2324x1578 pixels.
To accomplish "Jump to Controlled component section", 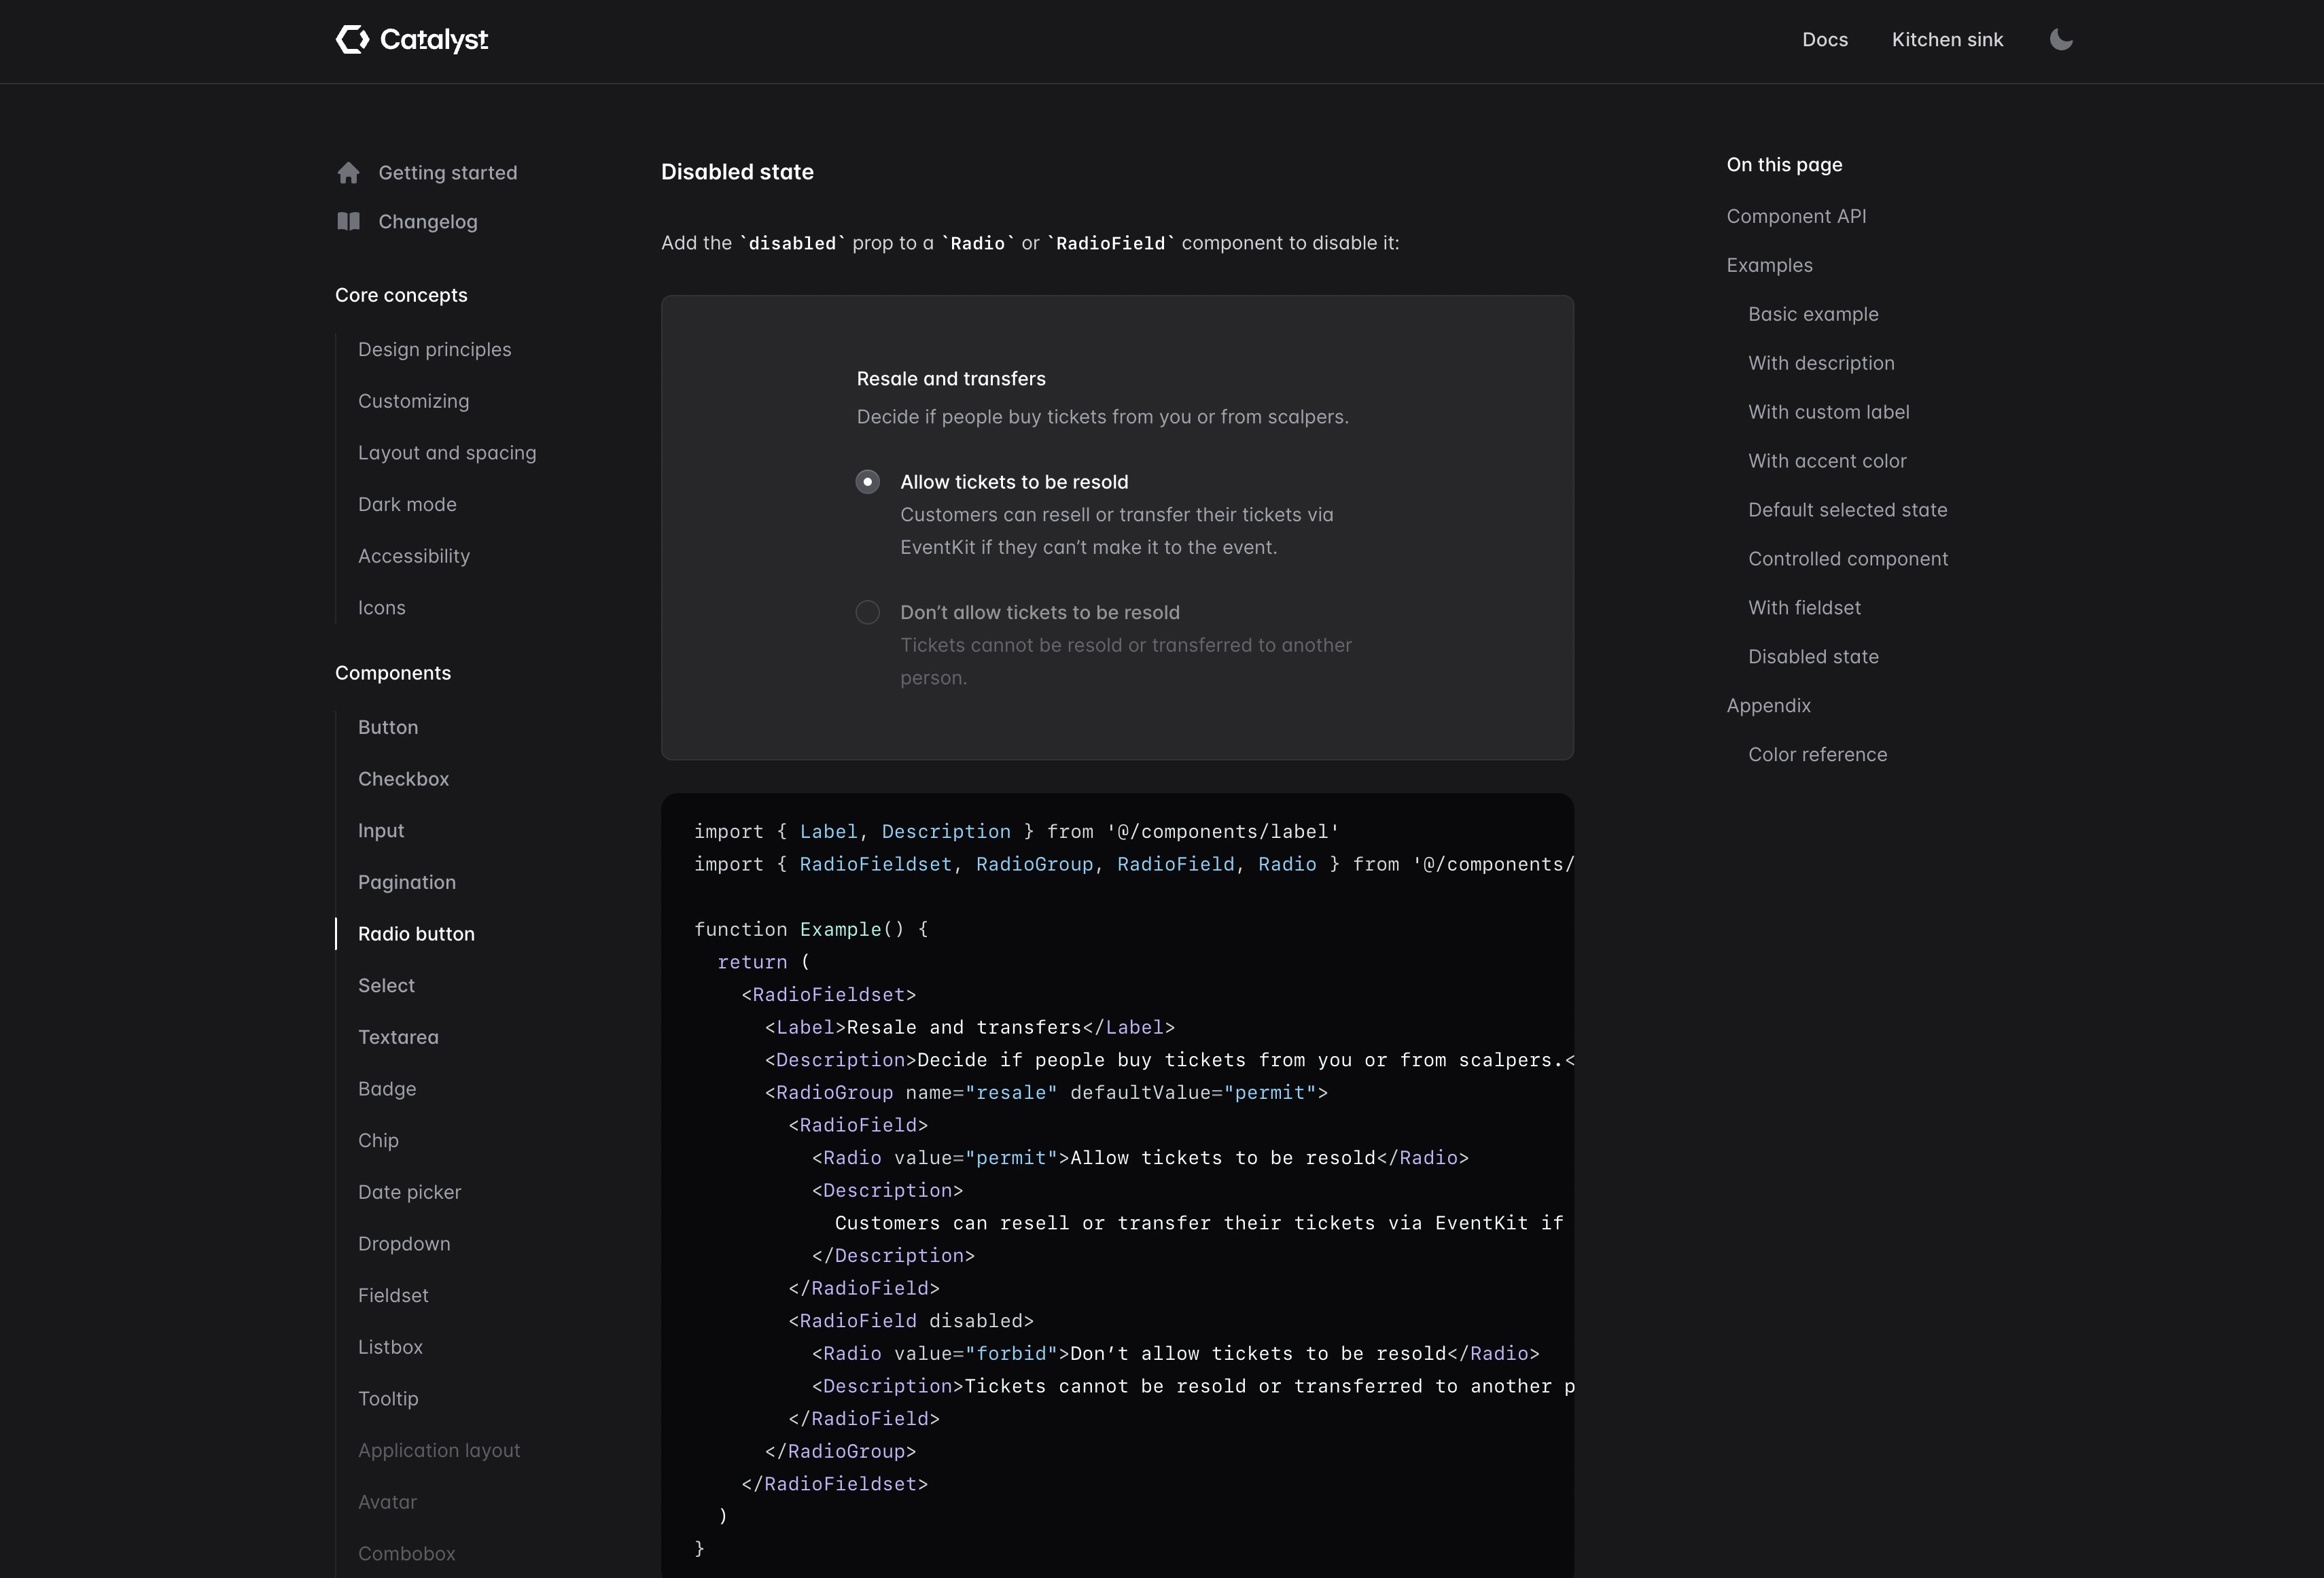I will (1848, 560).
